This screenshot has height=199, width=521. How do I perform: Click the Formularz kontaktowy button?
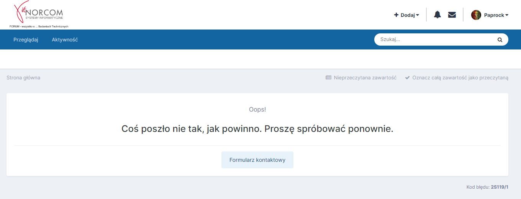[257, 160]
